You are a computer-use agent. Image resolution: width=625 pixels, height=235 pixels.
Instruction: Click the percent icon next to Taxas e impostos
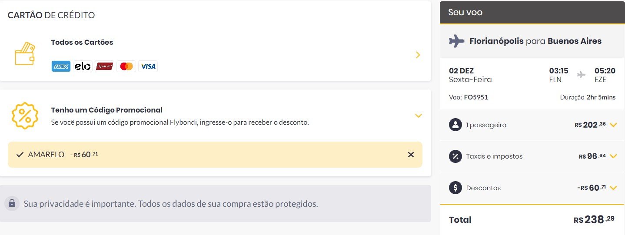point(455,156)
